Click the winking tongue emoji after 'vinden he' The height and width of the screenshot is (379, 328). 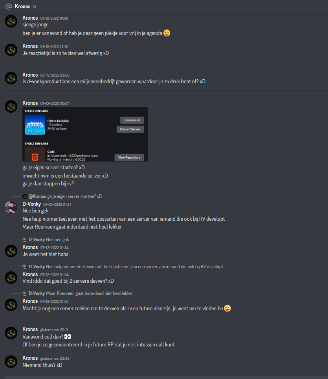[227, 308]
